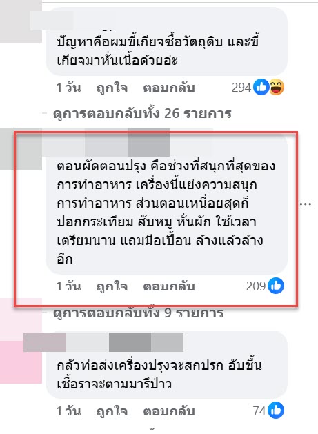Expand ดูการตอบกลับทั้ง 9 รายการ replies
The height and width of the screenshot is (434, 318).
click(x=139, y=313)
